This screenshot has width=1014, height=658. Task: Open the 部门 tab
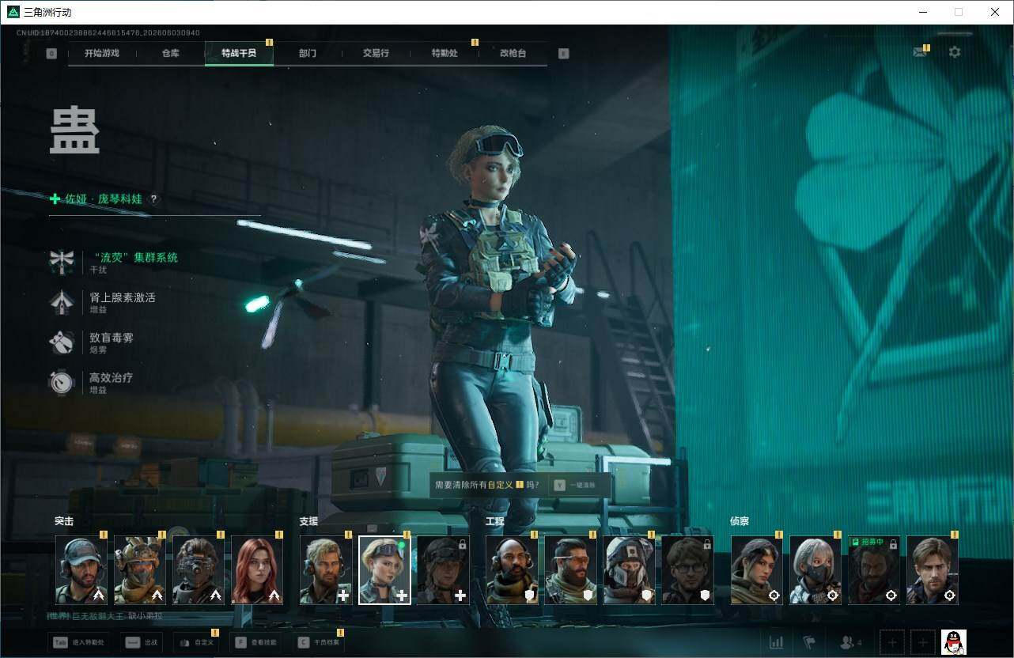(308, 53)
